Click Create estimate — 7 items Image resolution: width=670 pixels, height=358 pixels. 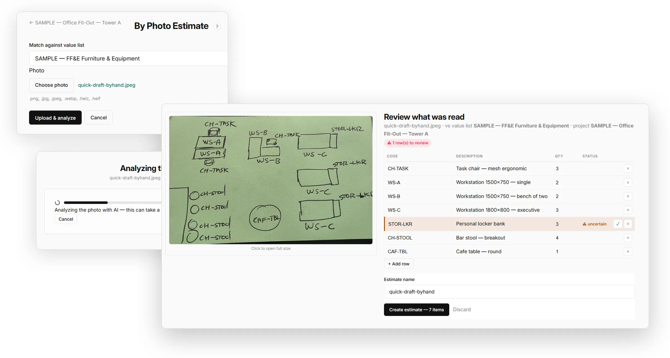pyautogui.click(x=416, y=309)
